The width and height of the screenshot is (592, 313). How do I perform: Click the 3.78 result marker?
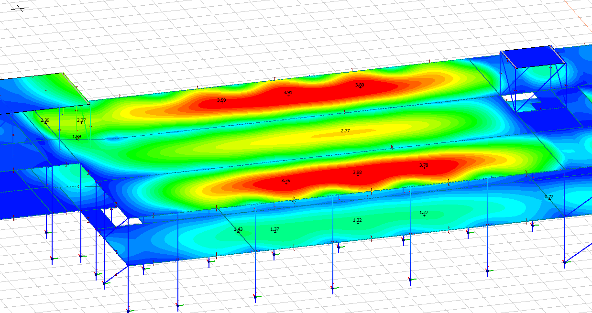(424, 165)
